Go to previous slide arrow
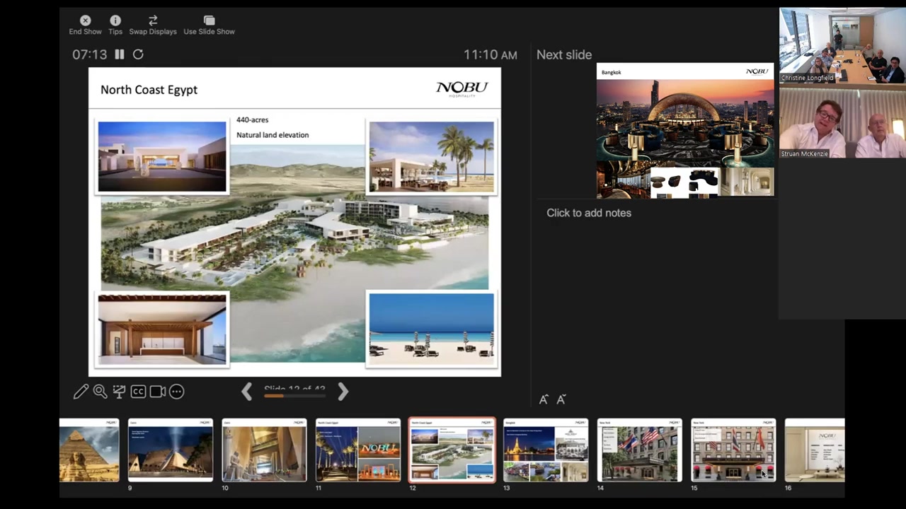The image size is (906, 509). pyautogui.click(x=246, y=392)
